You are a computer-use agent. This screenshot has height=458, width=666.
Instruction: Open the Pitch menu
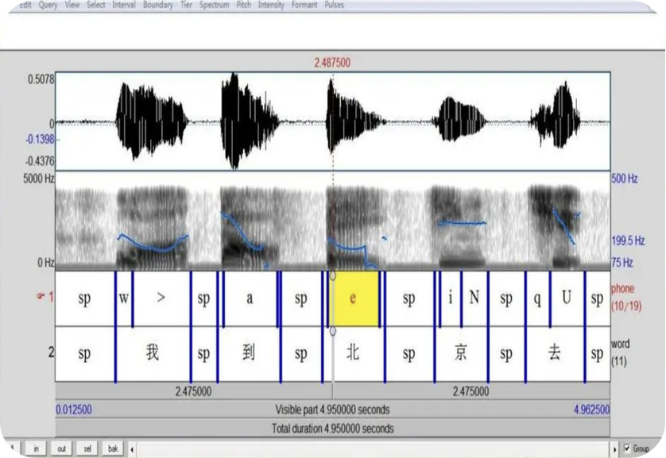coord(244,5)
